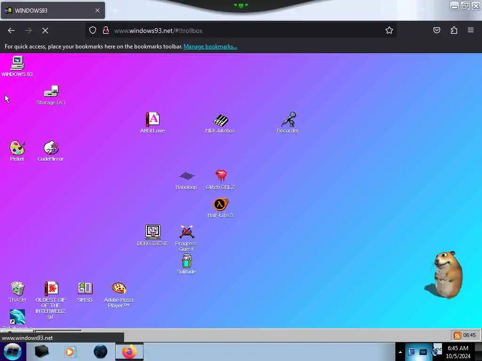This screenshot has height=361, width=482.
Task: Launch the ANSI Love app
Action: coord(153,119)
